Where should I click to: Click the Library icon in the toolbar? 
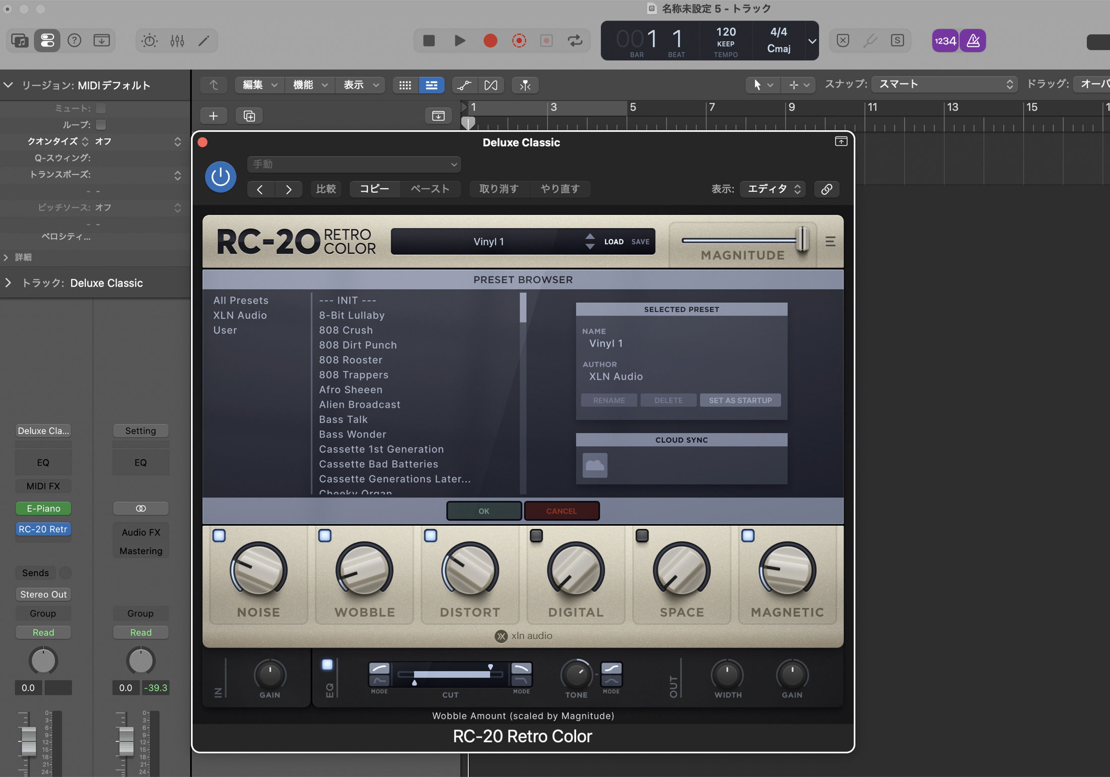click(20, 40)
